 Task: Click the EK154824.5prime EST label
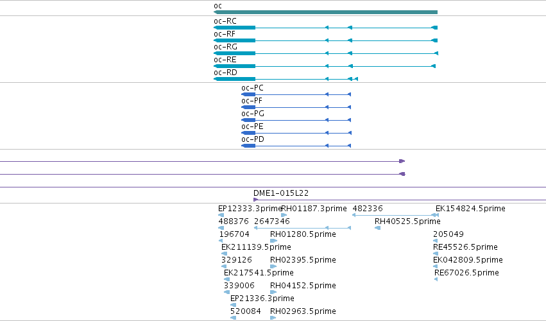pyautogui.click(x=470, y=209)
